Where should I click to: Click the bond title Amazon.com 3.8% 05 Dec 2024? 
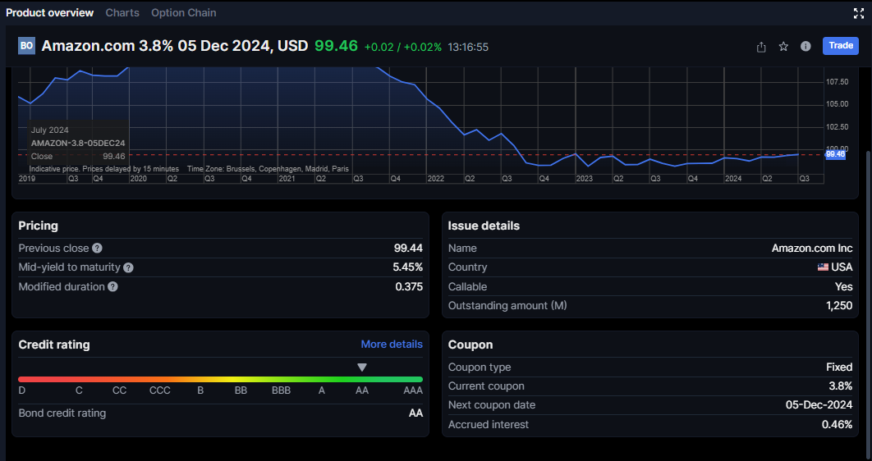coord(175,46)
